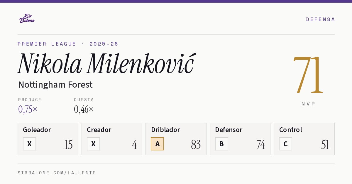Click the DEFENSA position label

coord(320,19)
